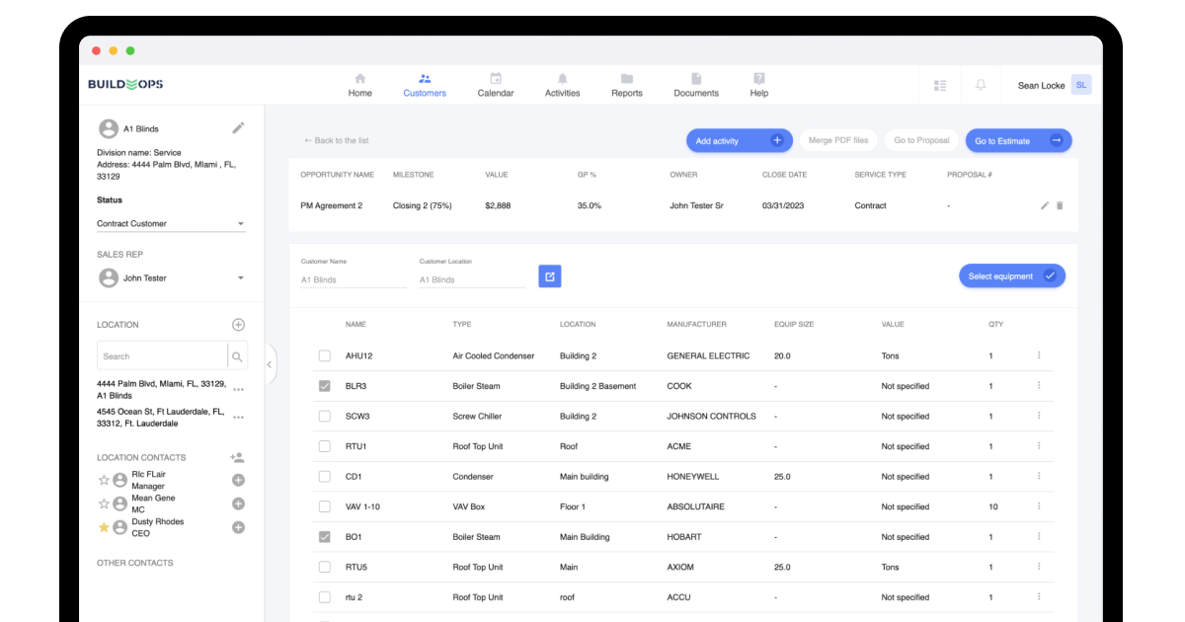Viewport: 1185px width, 622px height.
Task: Open the Status Contract Customer dropdown
Action: coord(171,223)
